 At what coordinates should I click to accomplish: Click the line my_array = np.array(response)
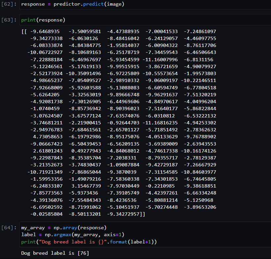pyautogui.click(x=64, y=228)
